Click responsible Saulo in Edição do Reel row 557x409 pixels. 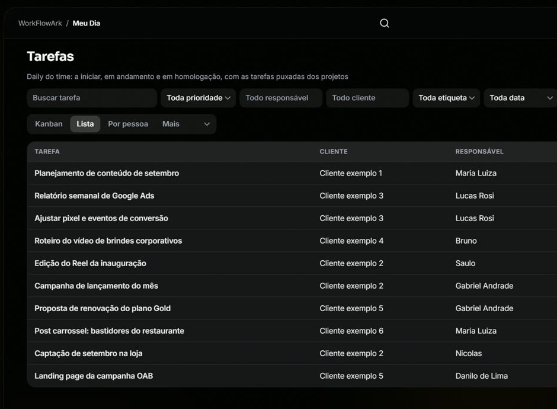(465, 263)
